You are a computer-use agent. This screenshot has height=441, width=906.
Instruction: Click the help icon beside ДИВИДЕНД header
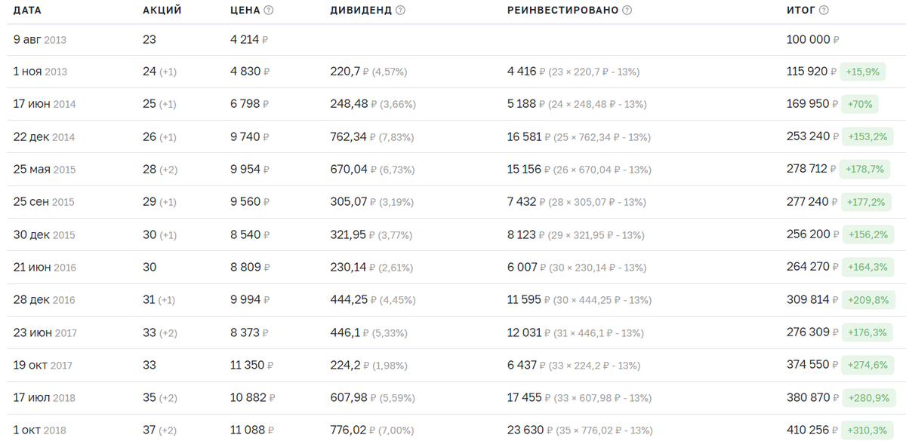point(400,11)
